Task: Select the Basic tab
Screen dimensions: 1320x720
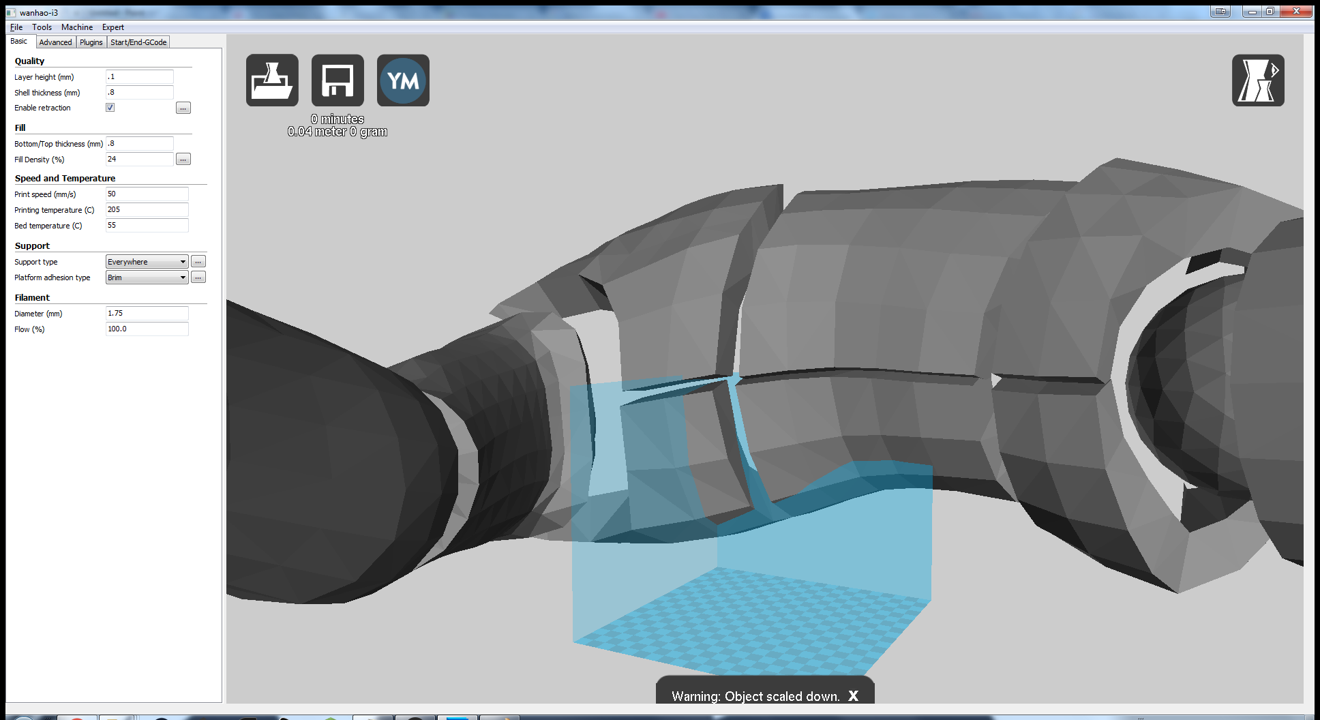Action: click(19, 42)
